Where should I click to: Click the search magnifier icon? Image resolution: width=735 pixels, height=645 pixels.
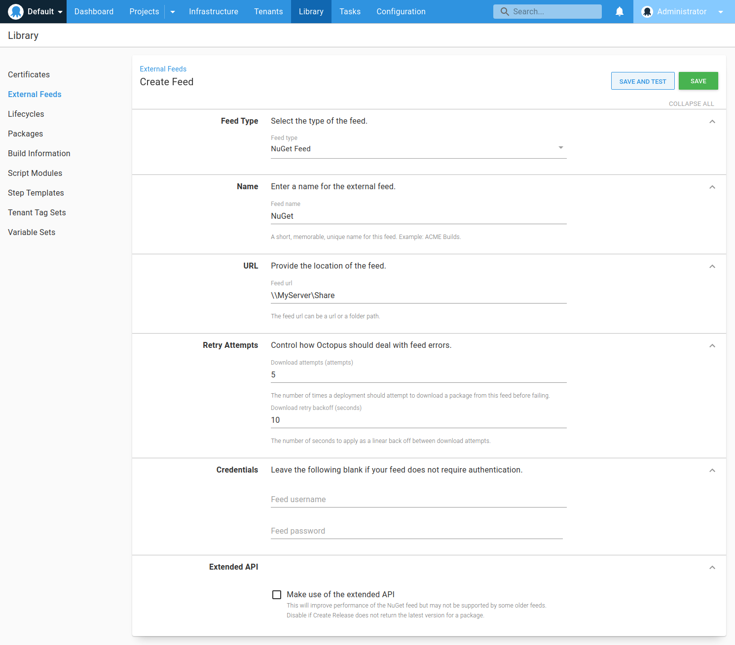pos(504,12)
